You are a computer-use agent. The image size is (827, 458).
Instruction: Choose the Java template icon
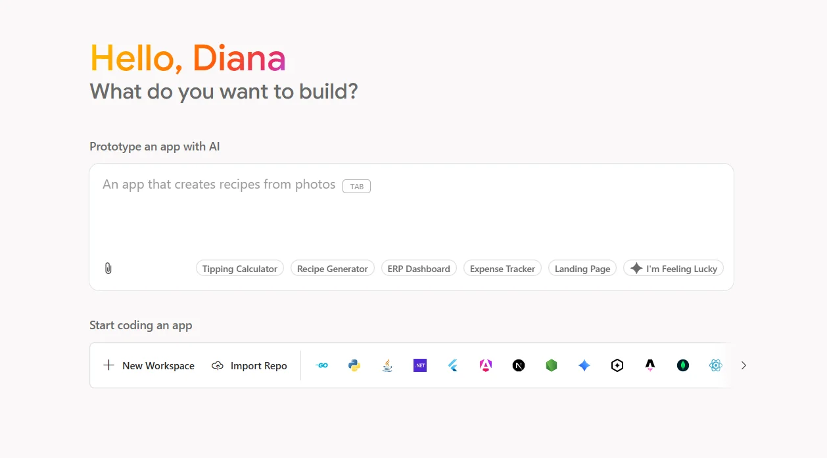[387, 365]
